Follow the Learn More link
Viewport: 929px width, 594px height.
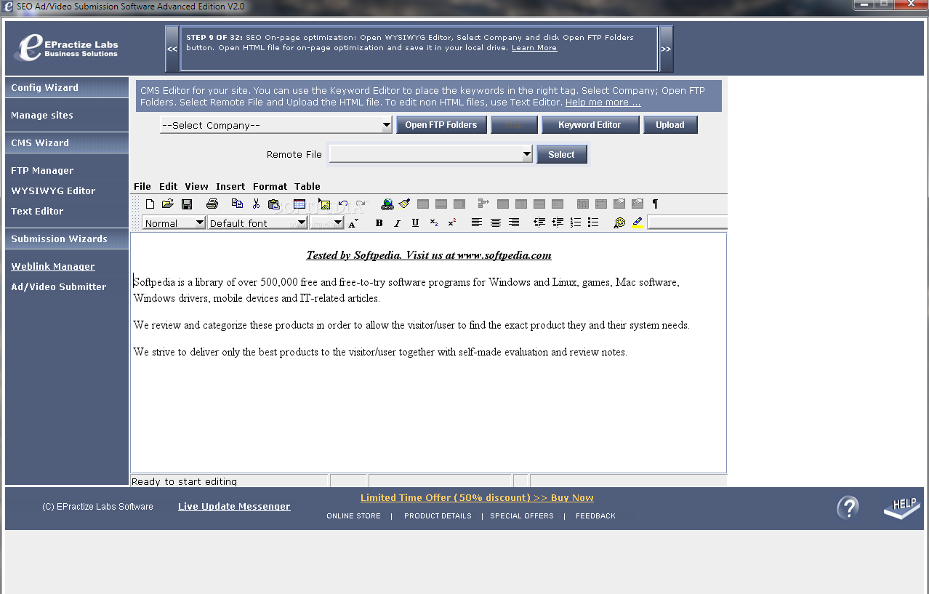pyautogui.click(x=534, y=48)
